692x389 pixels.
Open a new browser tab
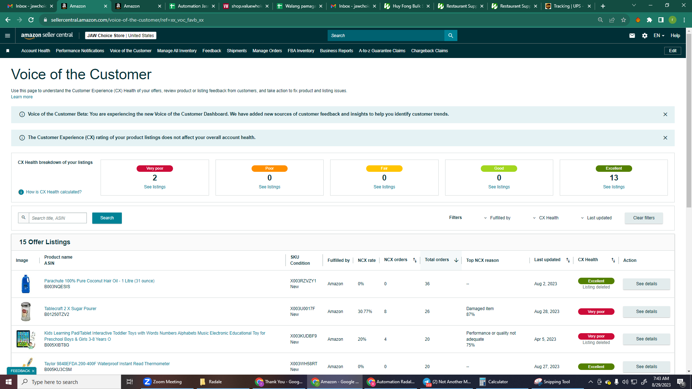tap(603, 6)
